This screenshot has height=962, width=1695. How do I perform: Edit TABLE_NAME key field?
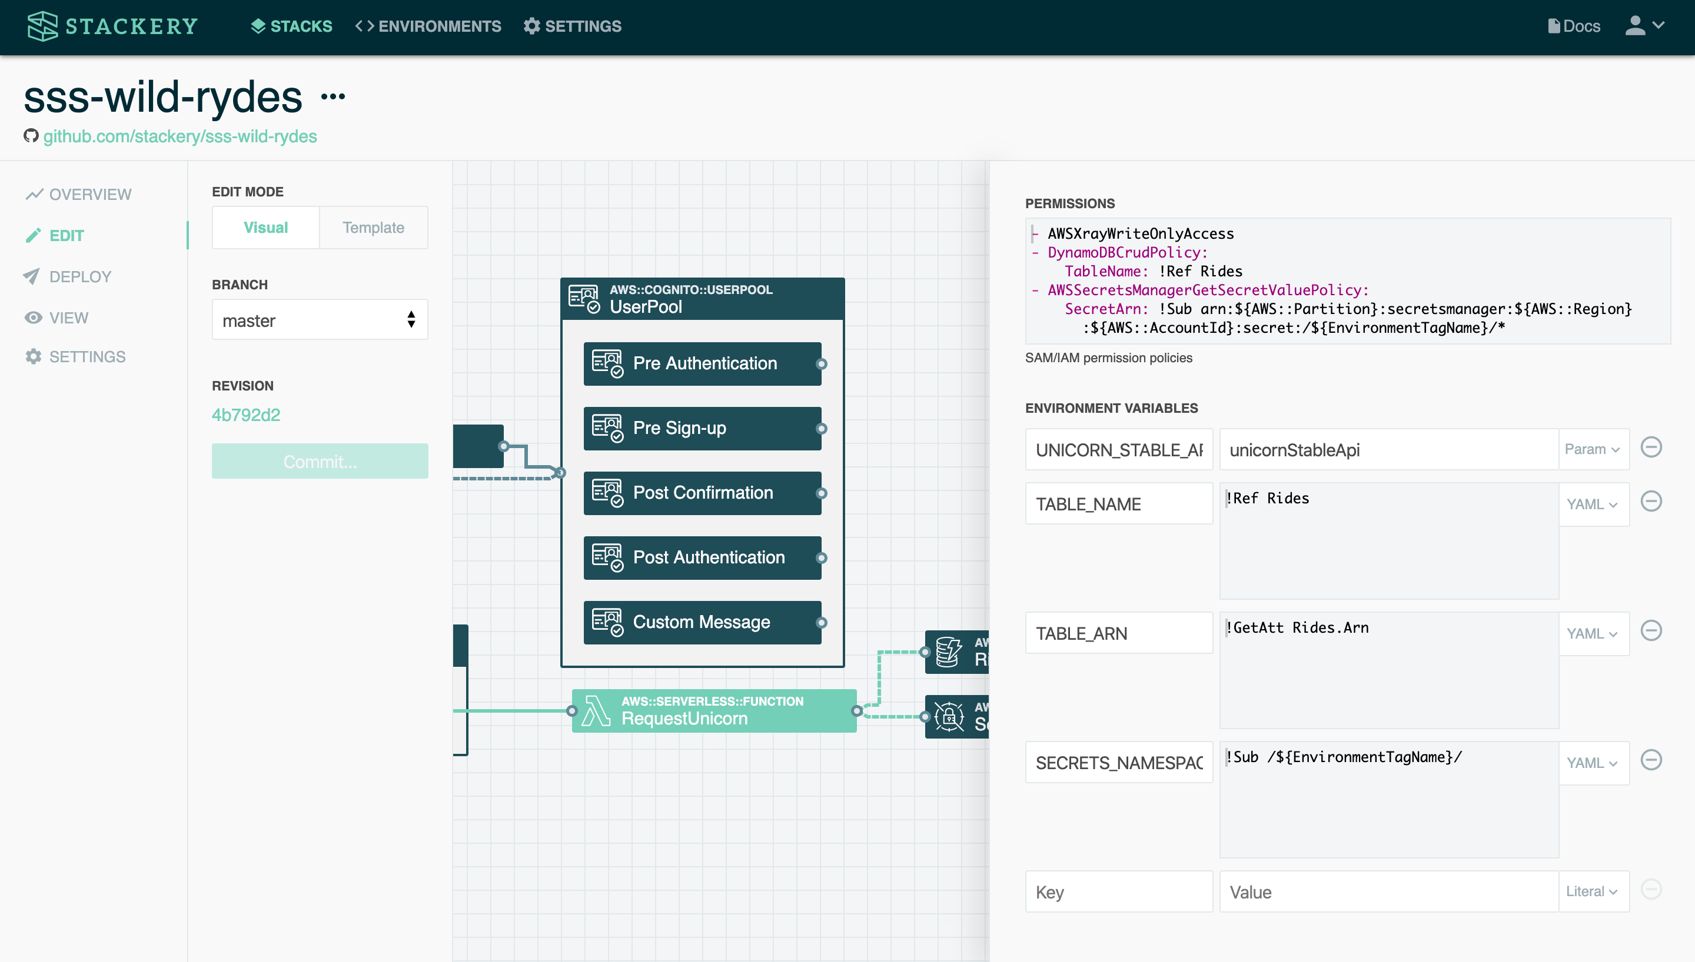coord(1119,504)
